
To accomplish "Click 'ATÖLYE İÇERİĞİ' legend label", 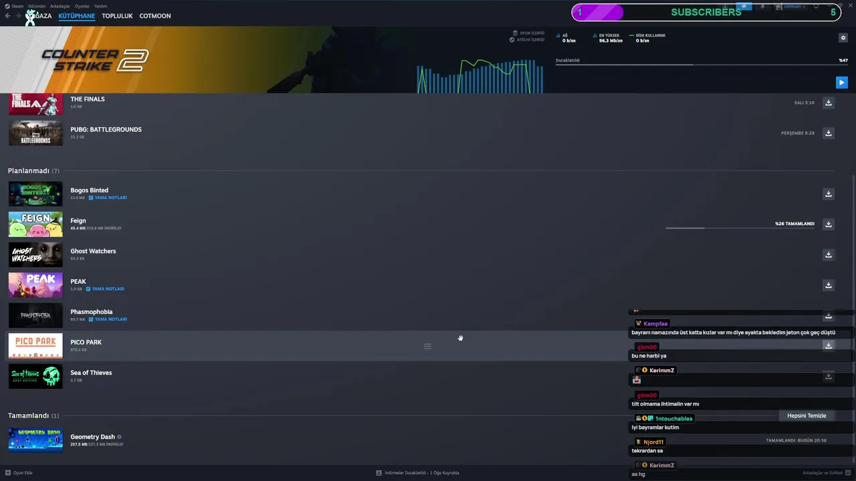I will click(x=530, y=39).
